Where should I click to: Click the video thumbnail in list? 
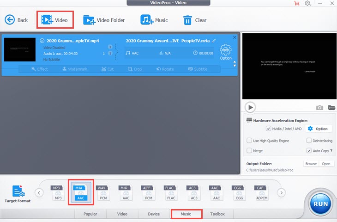point(20,49)
